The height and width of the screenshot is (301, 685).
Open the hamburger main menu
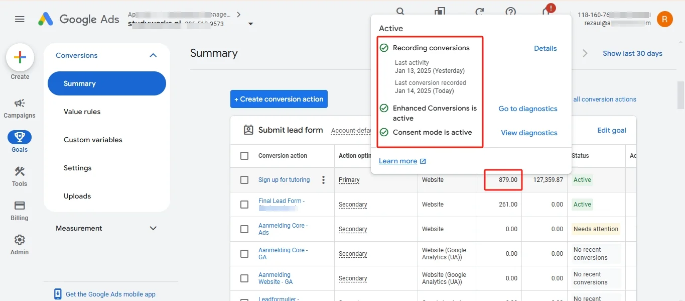click(20, 19)
